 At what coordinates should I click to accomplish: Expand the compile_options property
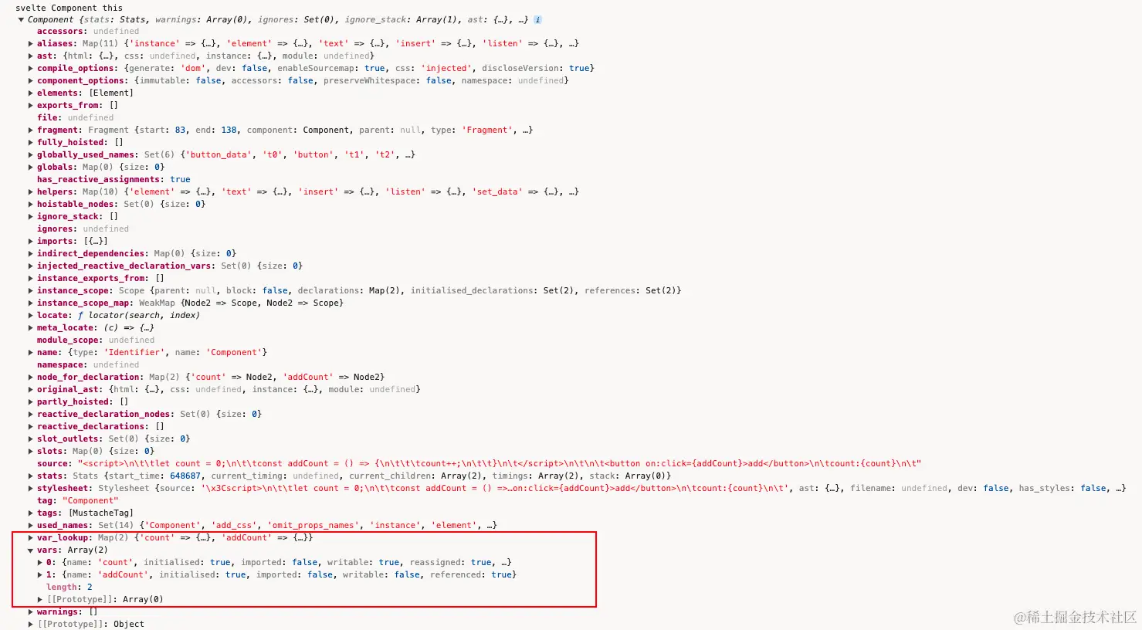click(30, 69)
